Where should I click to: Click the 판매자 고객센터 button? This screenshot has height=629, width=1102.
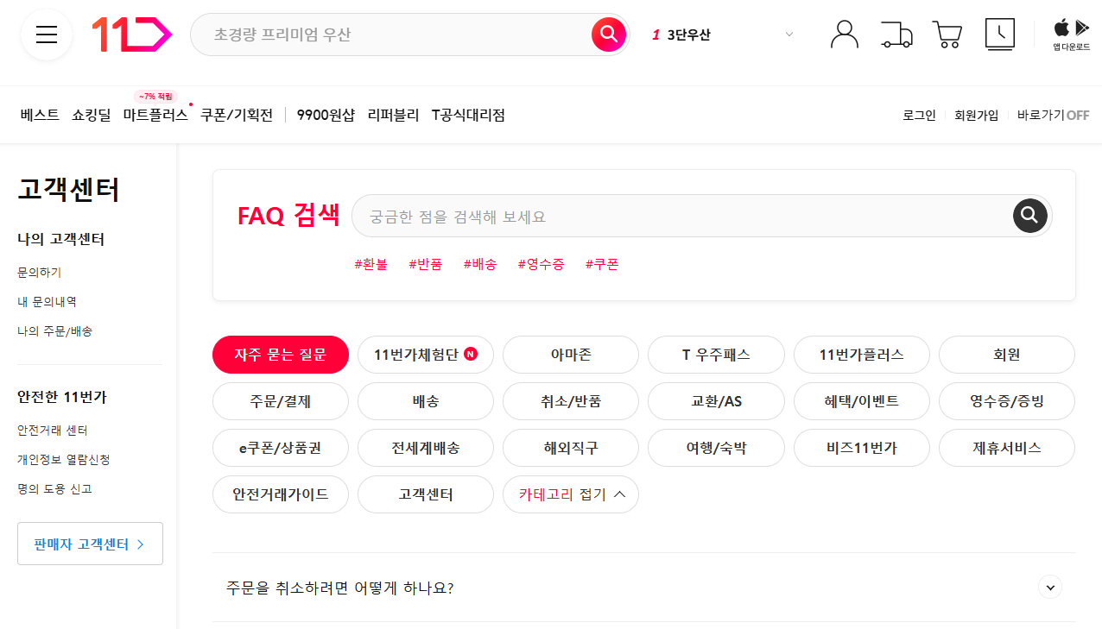click(x=90, y=544)
